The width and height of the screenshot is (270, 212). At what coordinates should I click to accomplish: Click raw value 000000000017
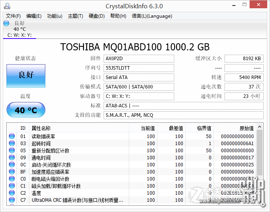point(237,158)
